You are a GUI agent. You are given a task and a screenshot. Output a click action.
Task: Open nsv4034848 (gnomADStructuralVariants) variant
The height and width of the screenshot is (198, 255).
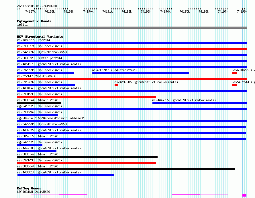(x=49, y=88)
